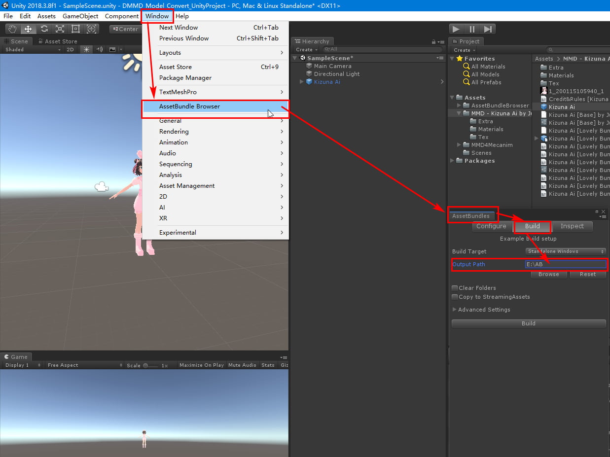610x457 pixels.
Task: Select the Hand tool in the toolbar
Action: [12, 29]
